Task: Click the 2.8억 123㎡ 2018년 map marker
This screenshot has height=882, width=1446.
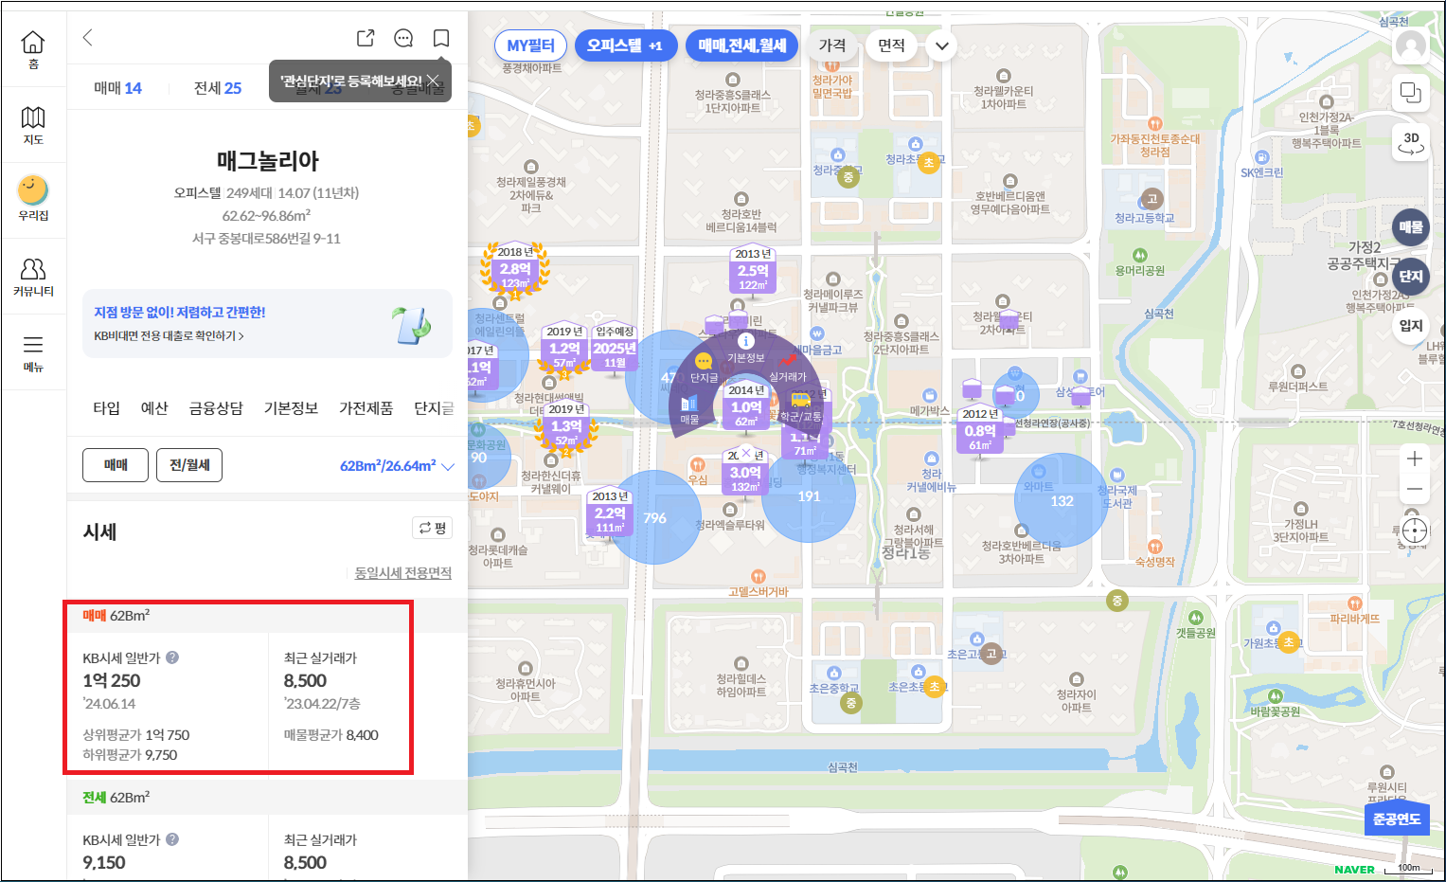Action: (515, 270)
